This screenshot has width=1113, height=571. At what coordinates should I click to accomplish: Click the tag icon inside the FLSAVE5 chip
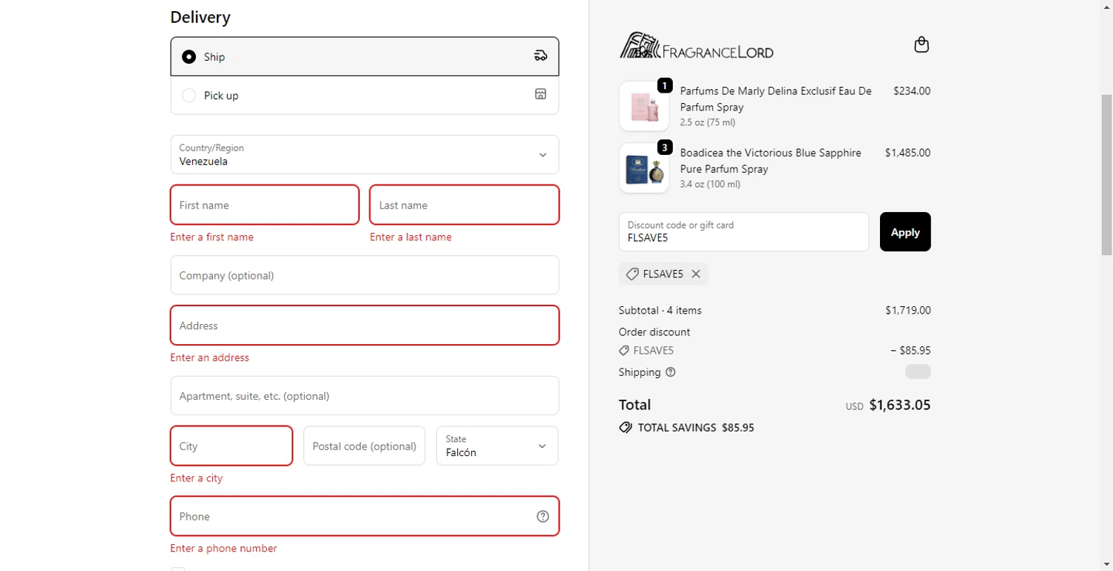[x=632, y=274]
